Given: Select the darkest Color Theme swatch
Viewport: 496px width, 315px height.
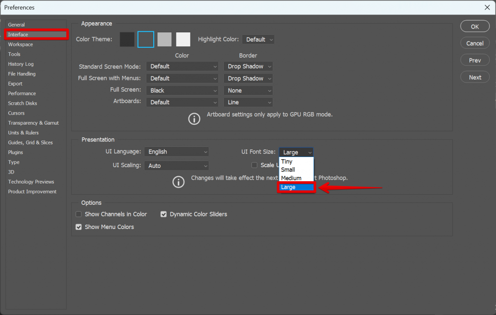Looking at the screenshot, I should pyautogui.click(x=126, y=39).
